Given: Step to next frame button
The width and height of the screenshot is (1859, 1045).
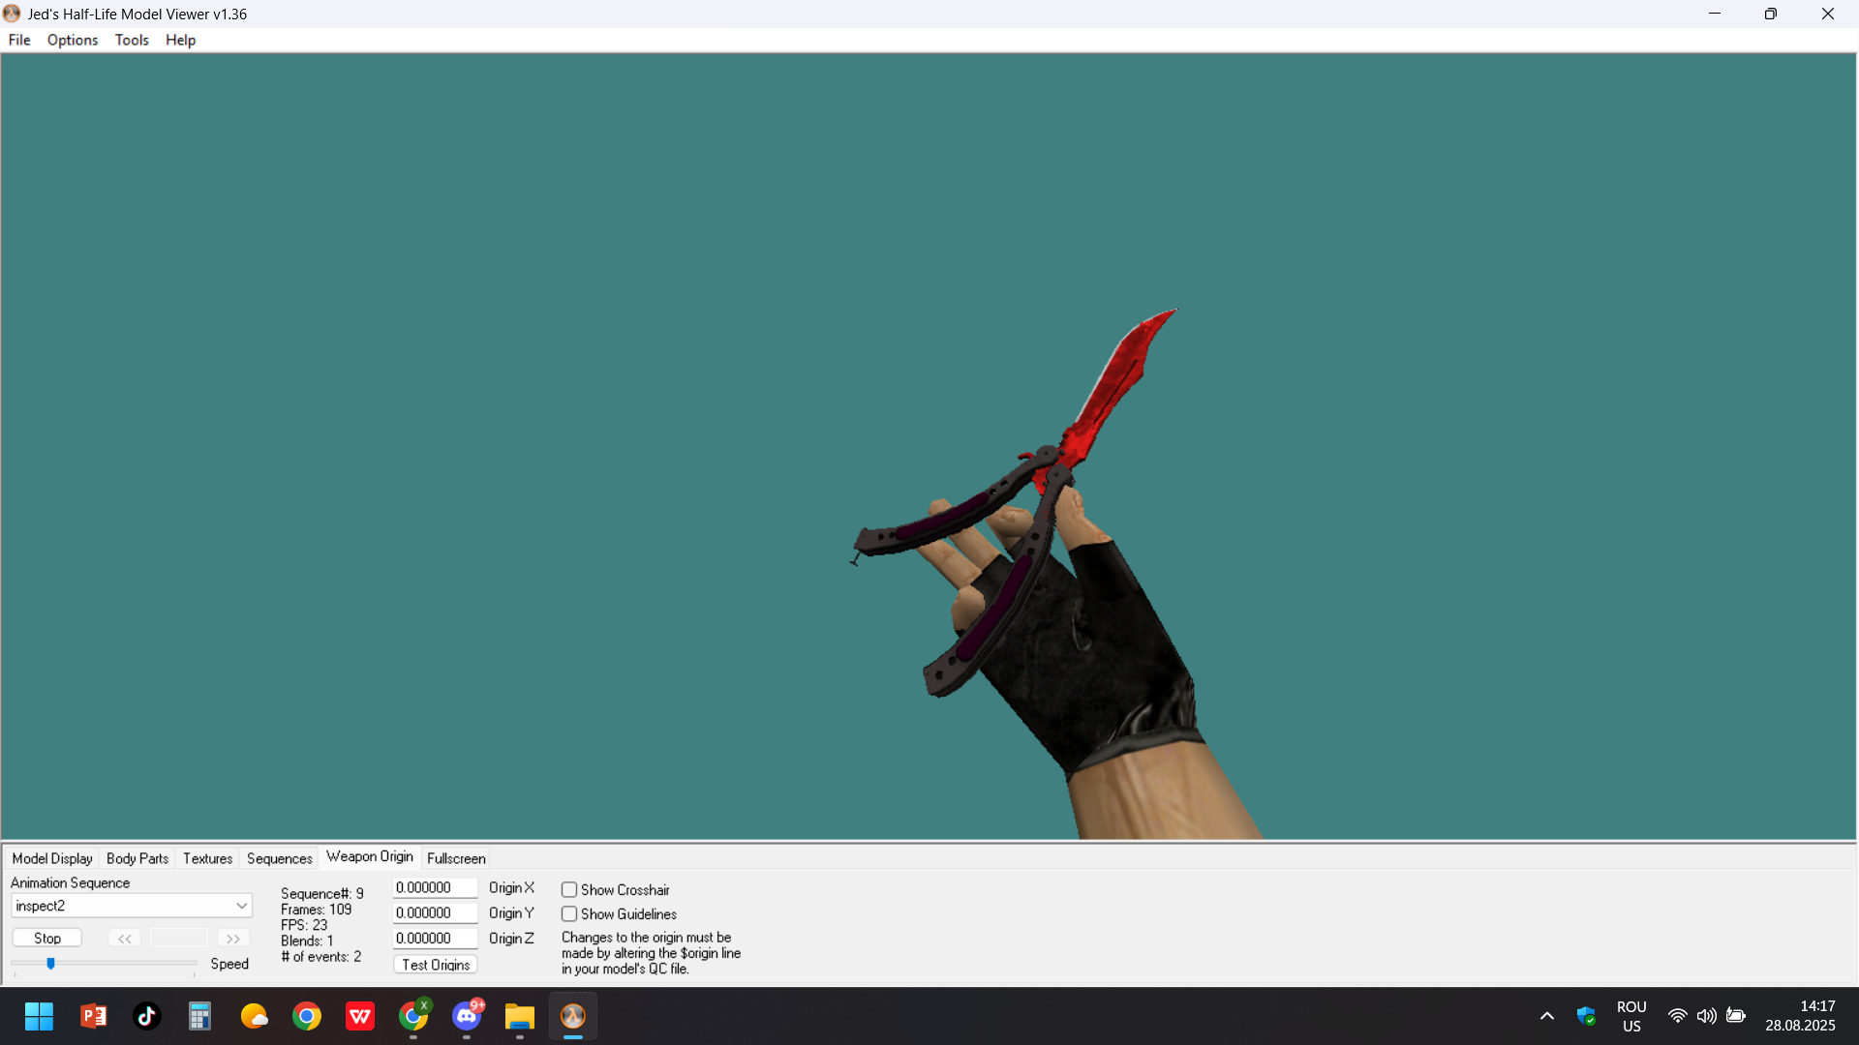Looking at the screenshot, I should [233, 939].
